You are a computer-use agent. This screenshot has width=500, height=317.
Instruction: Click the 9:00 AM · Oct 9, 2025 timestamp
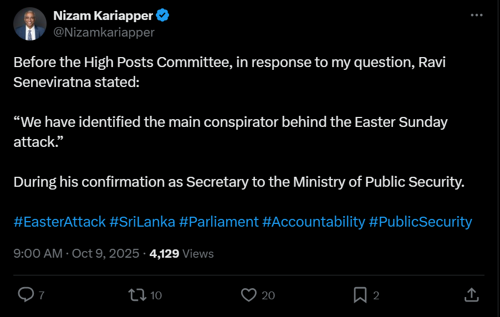click(76, 254)
